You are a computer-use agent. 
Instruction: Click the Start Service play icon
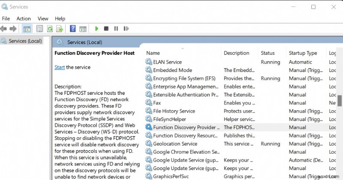click(x=97, y=29)
